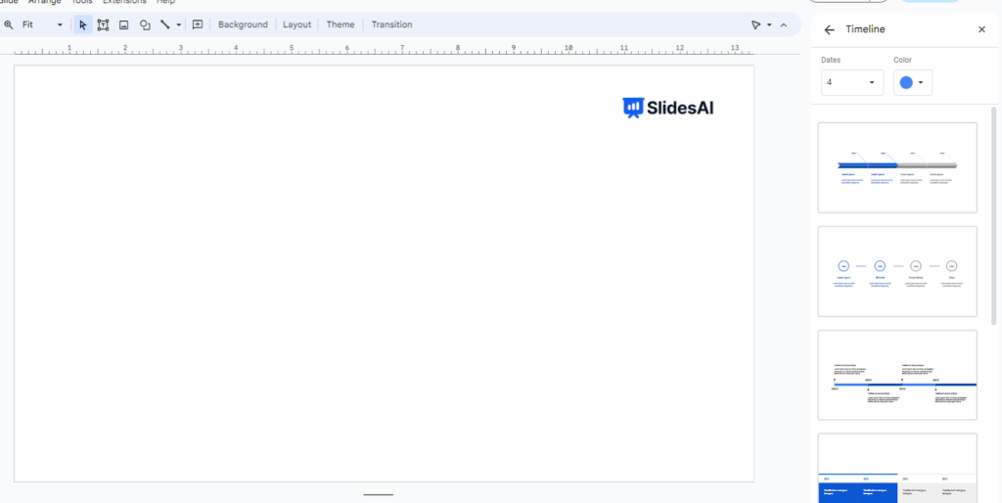
Task: Open the Dates count dropdown
Action: pos(851,82)
